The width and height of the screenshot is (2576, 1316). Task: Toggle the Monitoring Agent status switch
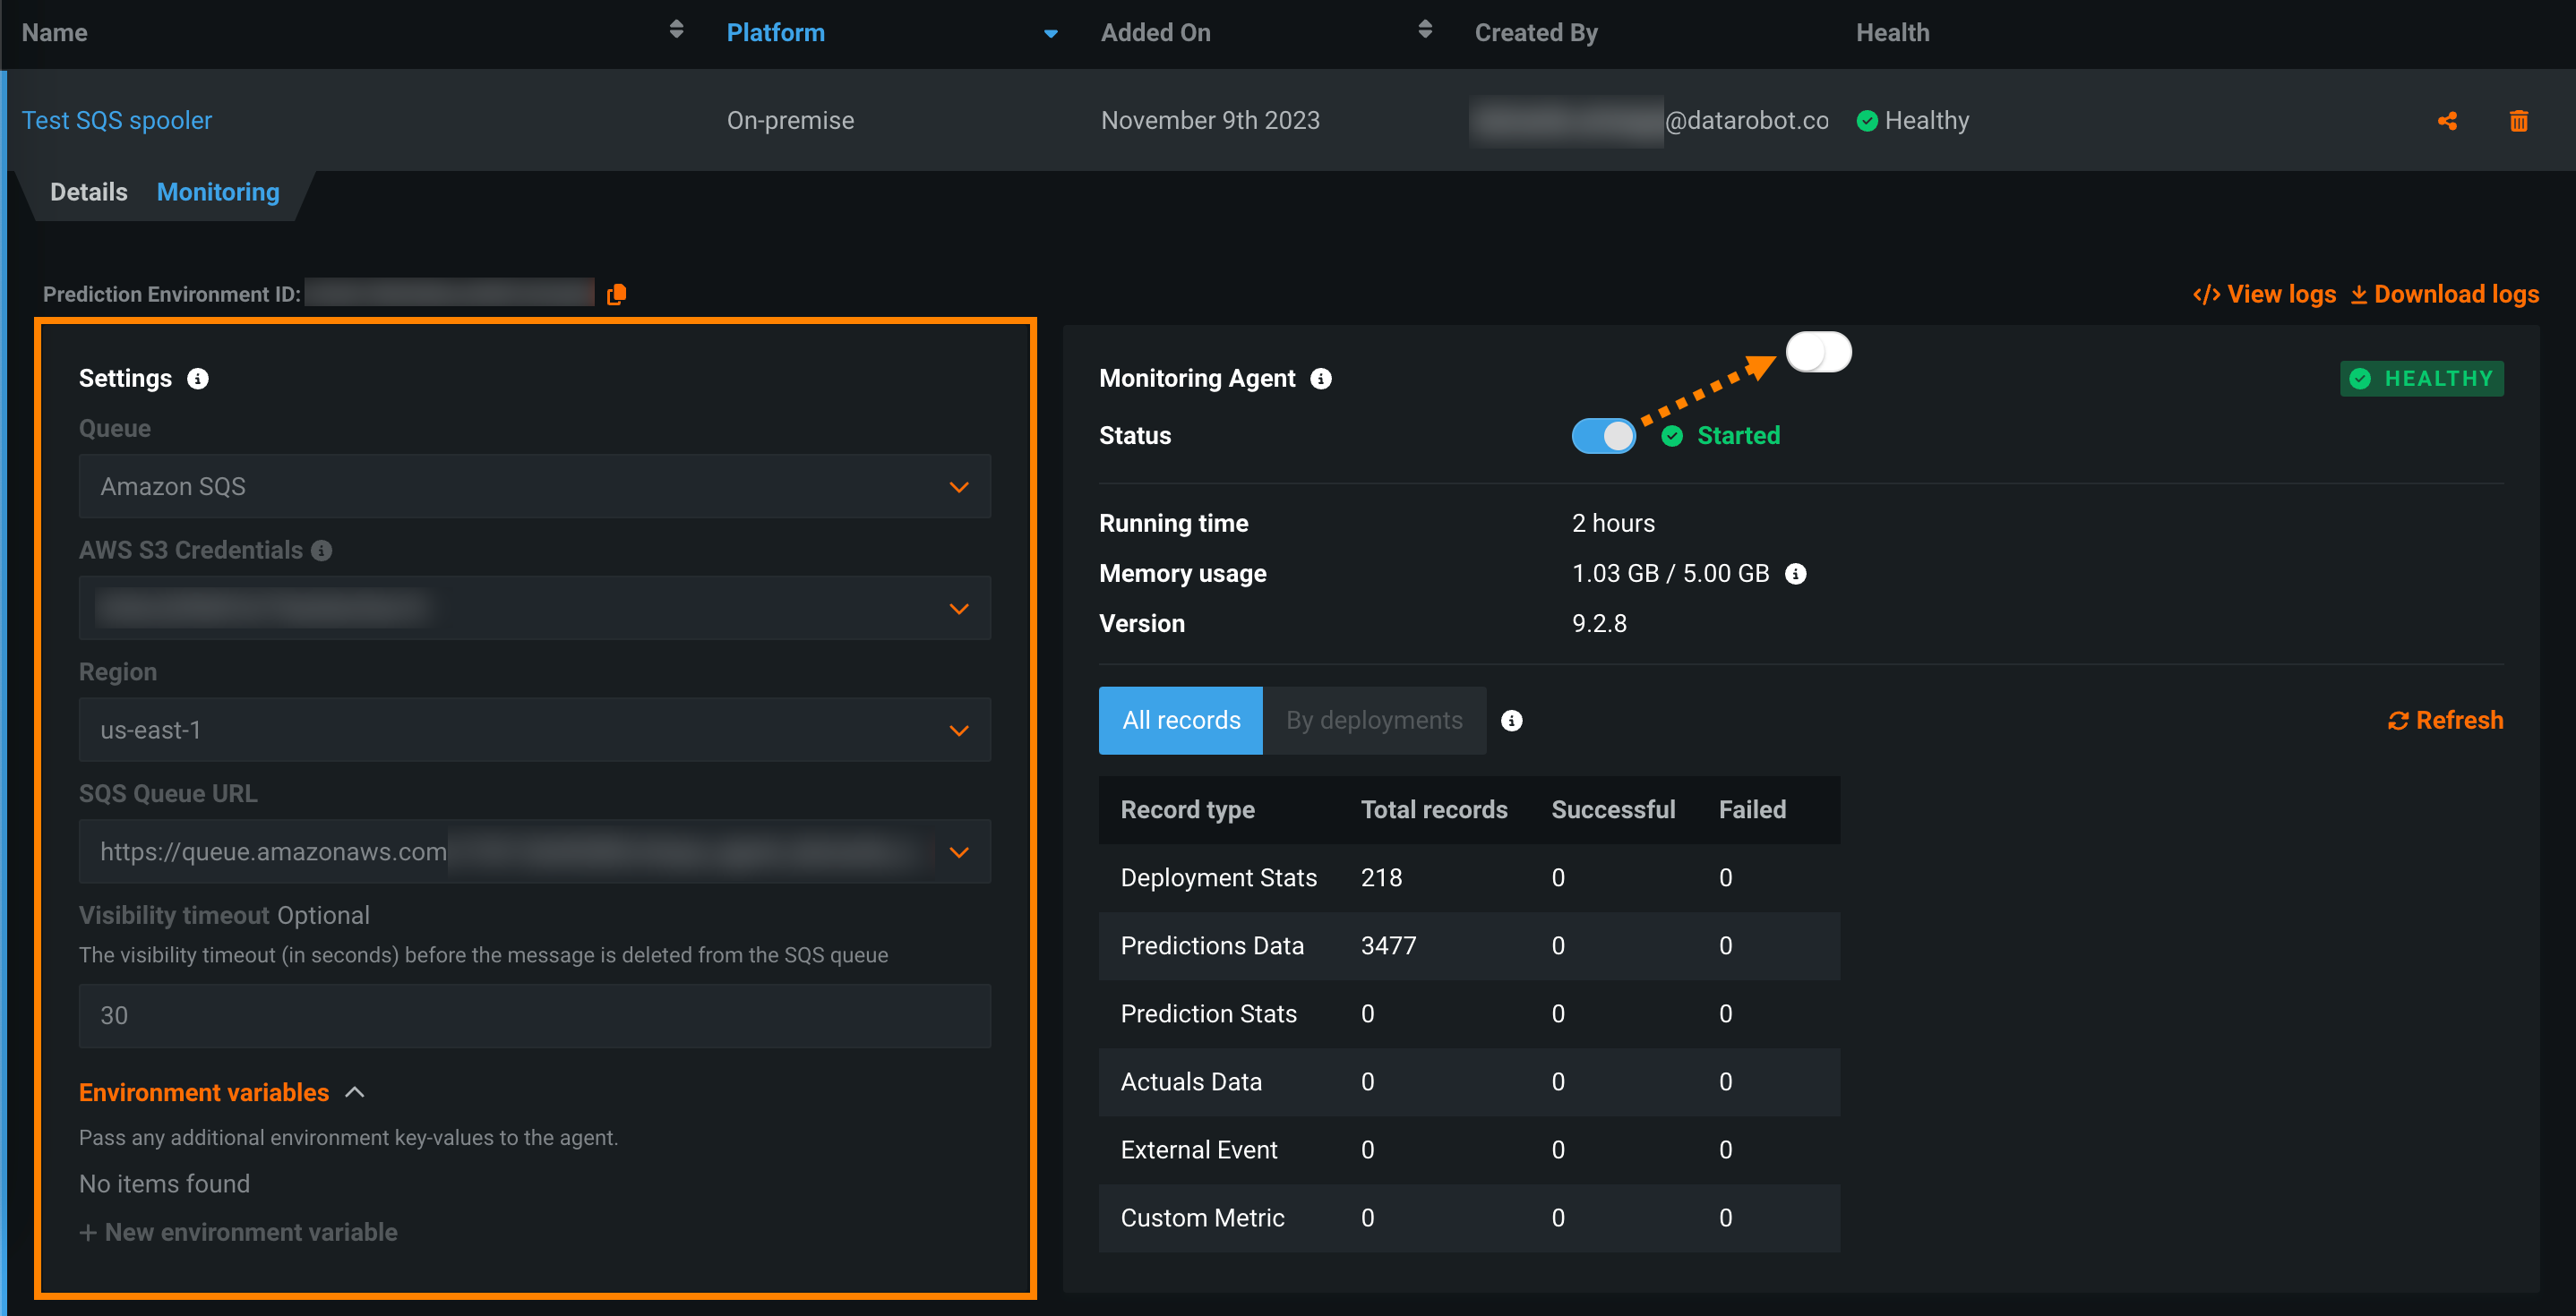click(x=1603, y=436)
